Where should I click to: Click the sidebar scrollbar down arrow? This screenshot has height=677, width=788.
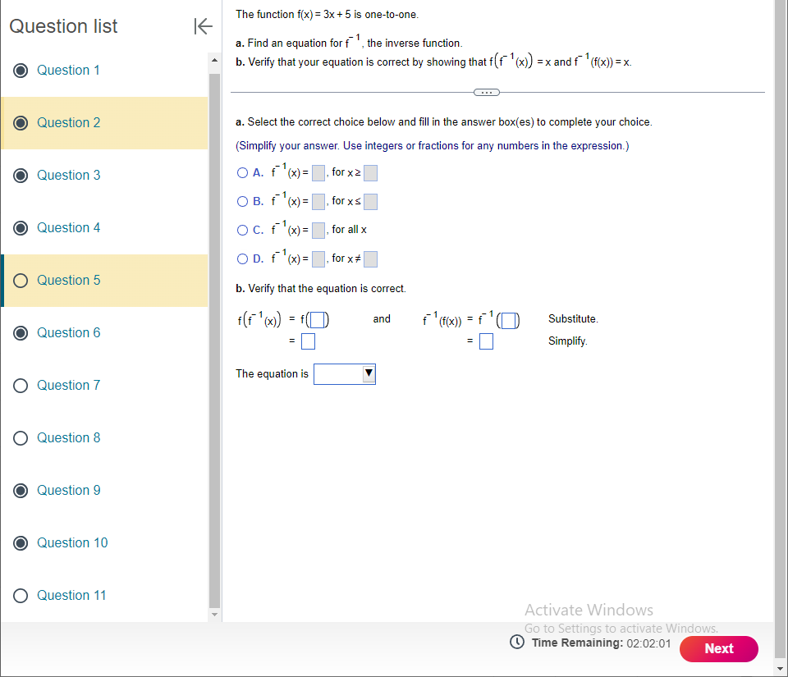214,615
